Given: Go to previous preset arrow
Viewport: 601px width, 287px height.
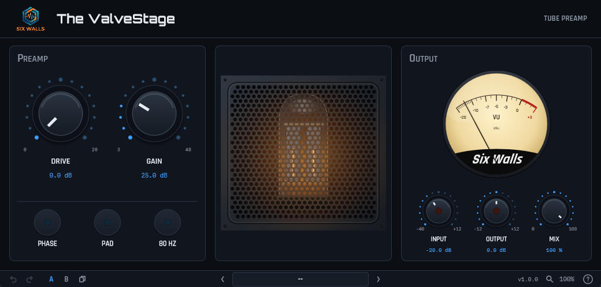Looking at the screenshot, I should (x=222, y=280).
